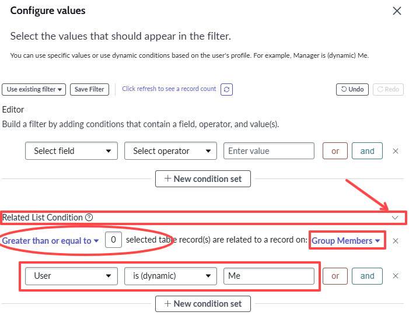
Task: Remove the User is dynamic Me condition
Action: (396, 276)
